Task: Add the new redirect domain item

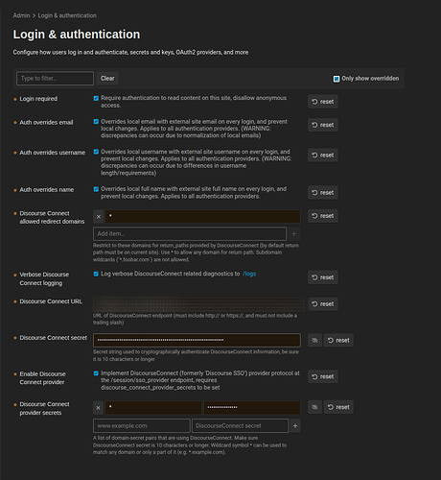Action: click(294, 234)
